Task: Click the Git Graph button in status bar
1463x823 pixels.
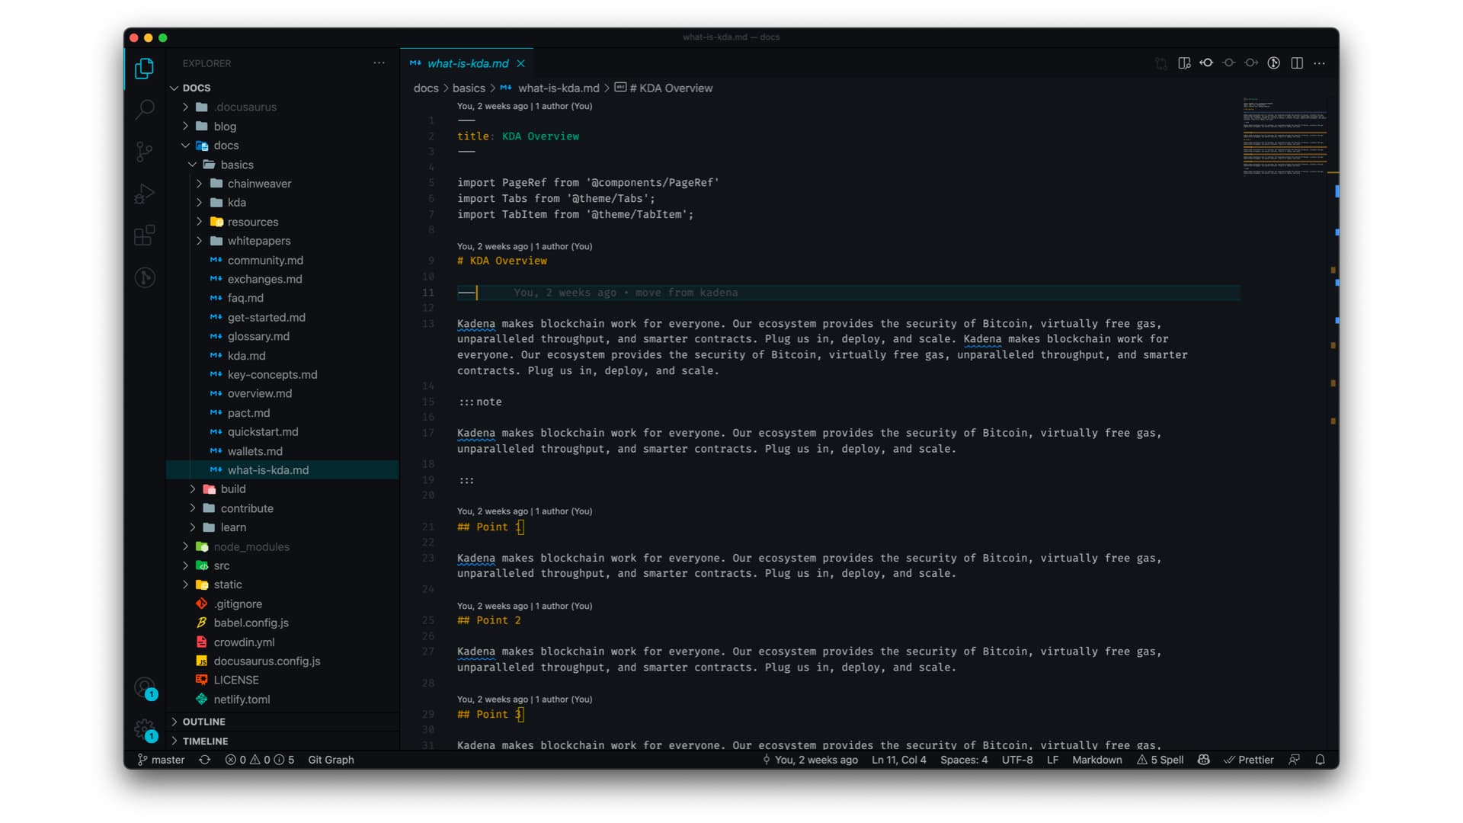Action: 331,760
